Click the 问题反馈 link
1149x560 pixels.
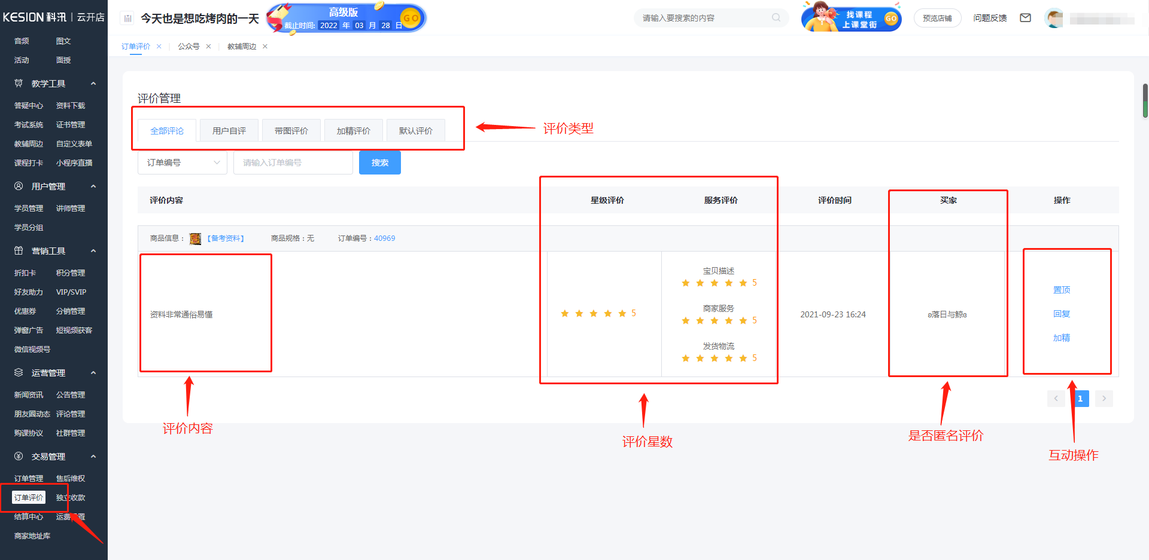(x=990, y=18)
